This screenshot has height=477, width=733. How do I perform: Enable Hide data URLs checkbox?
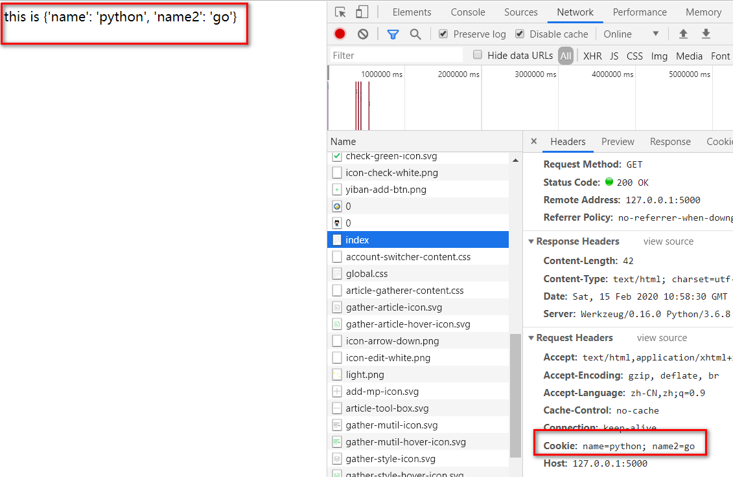coord(477,54)
